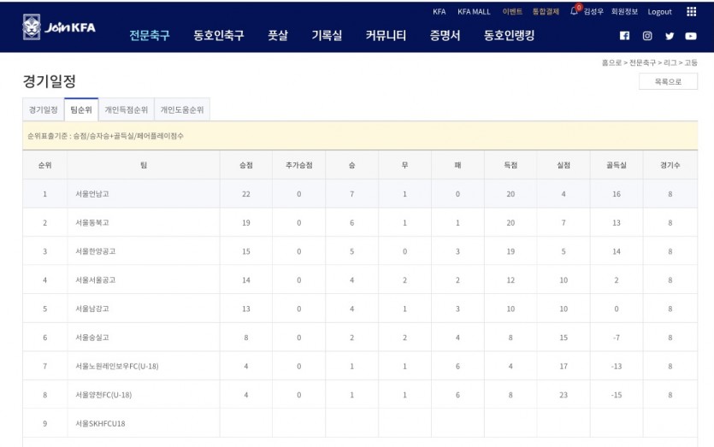Open the Instagram icon link

pyautogui.click(x=647, y=36)
